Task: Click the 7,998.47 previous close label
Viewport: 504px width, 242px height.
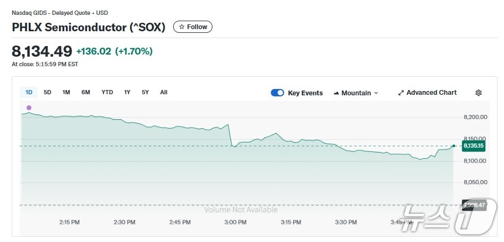Action: [x=473, y=205]
